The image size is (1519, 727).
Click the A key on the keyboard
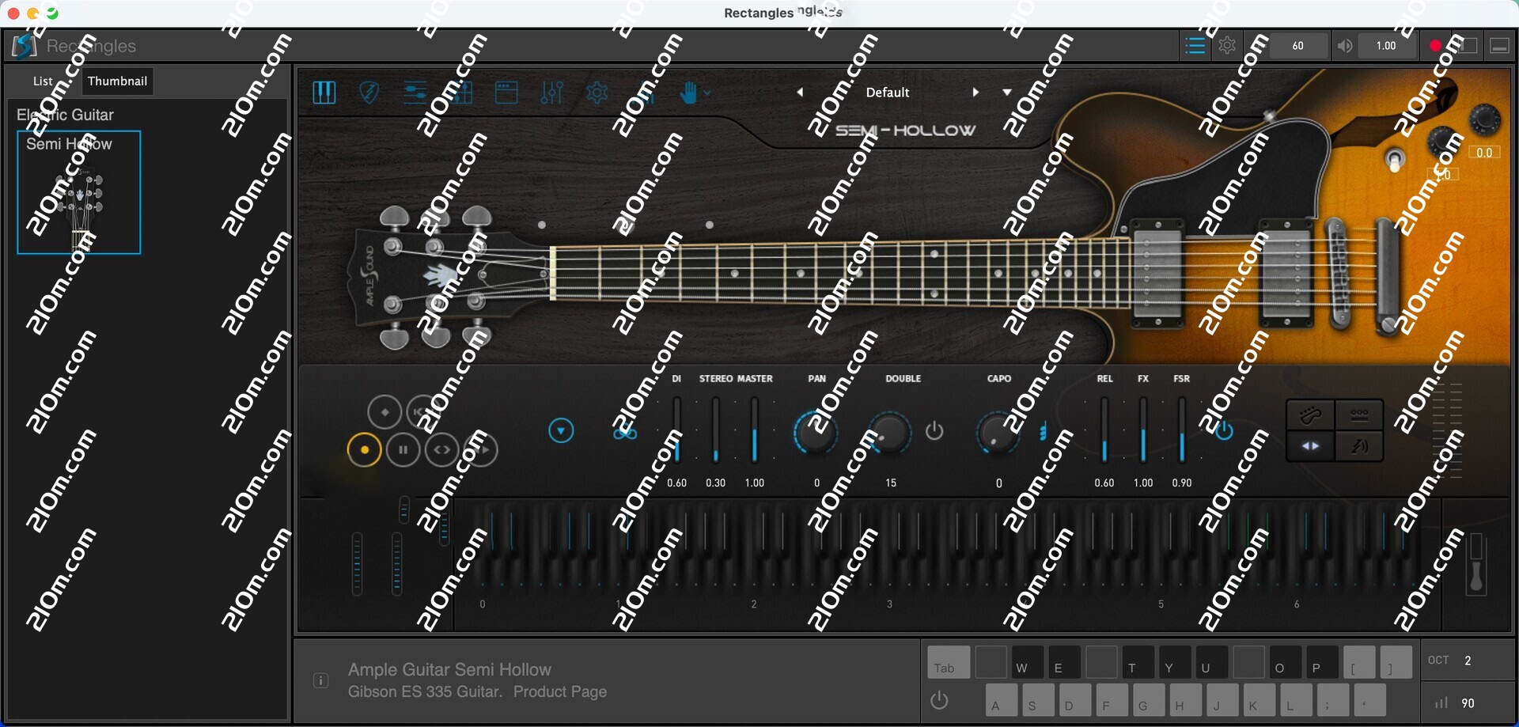[x=1001, y=699]
